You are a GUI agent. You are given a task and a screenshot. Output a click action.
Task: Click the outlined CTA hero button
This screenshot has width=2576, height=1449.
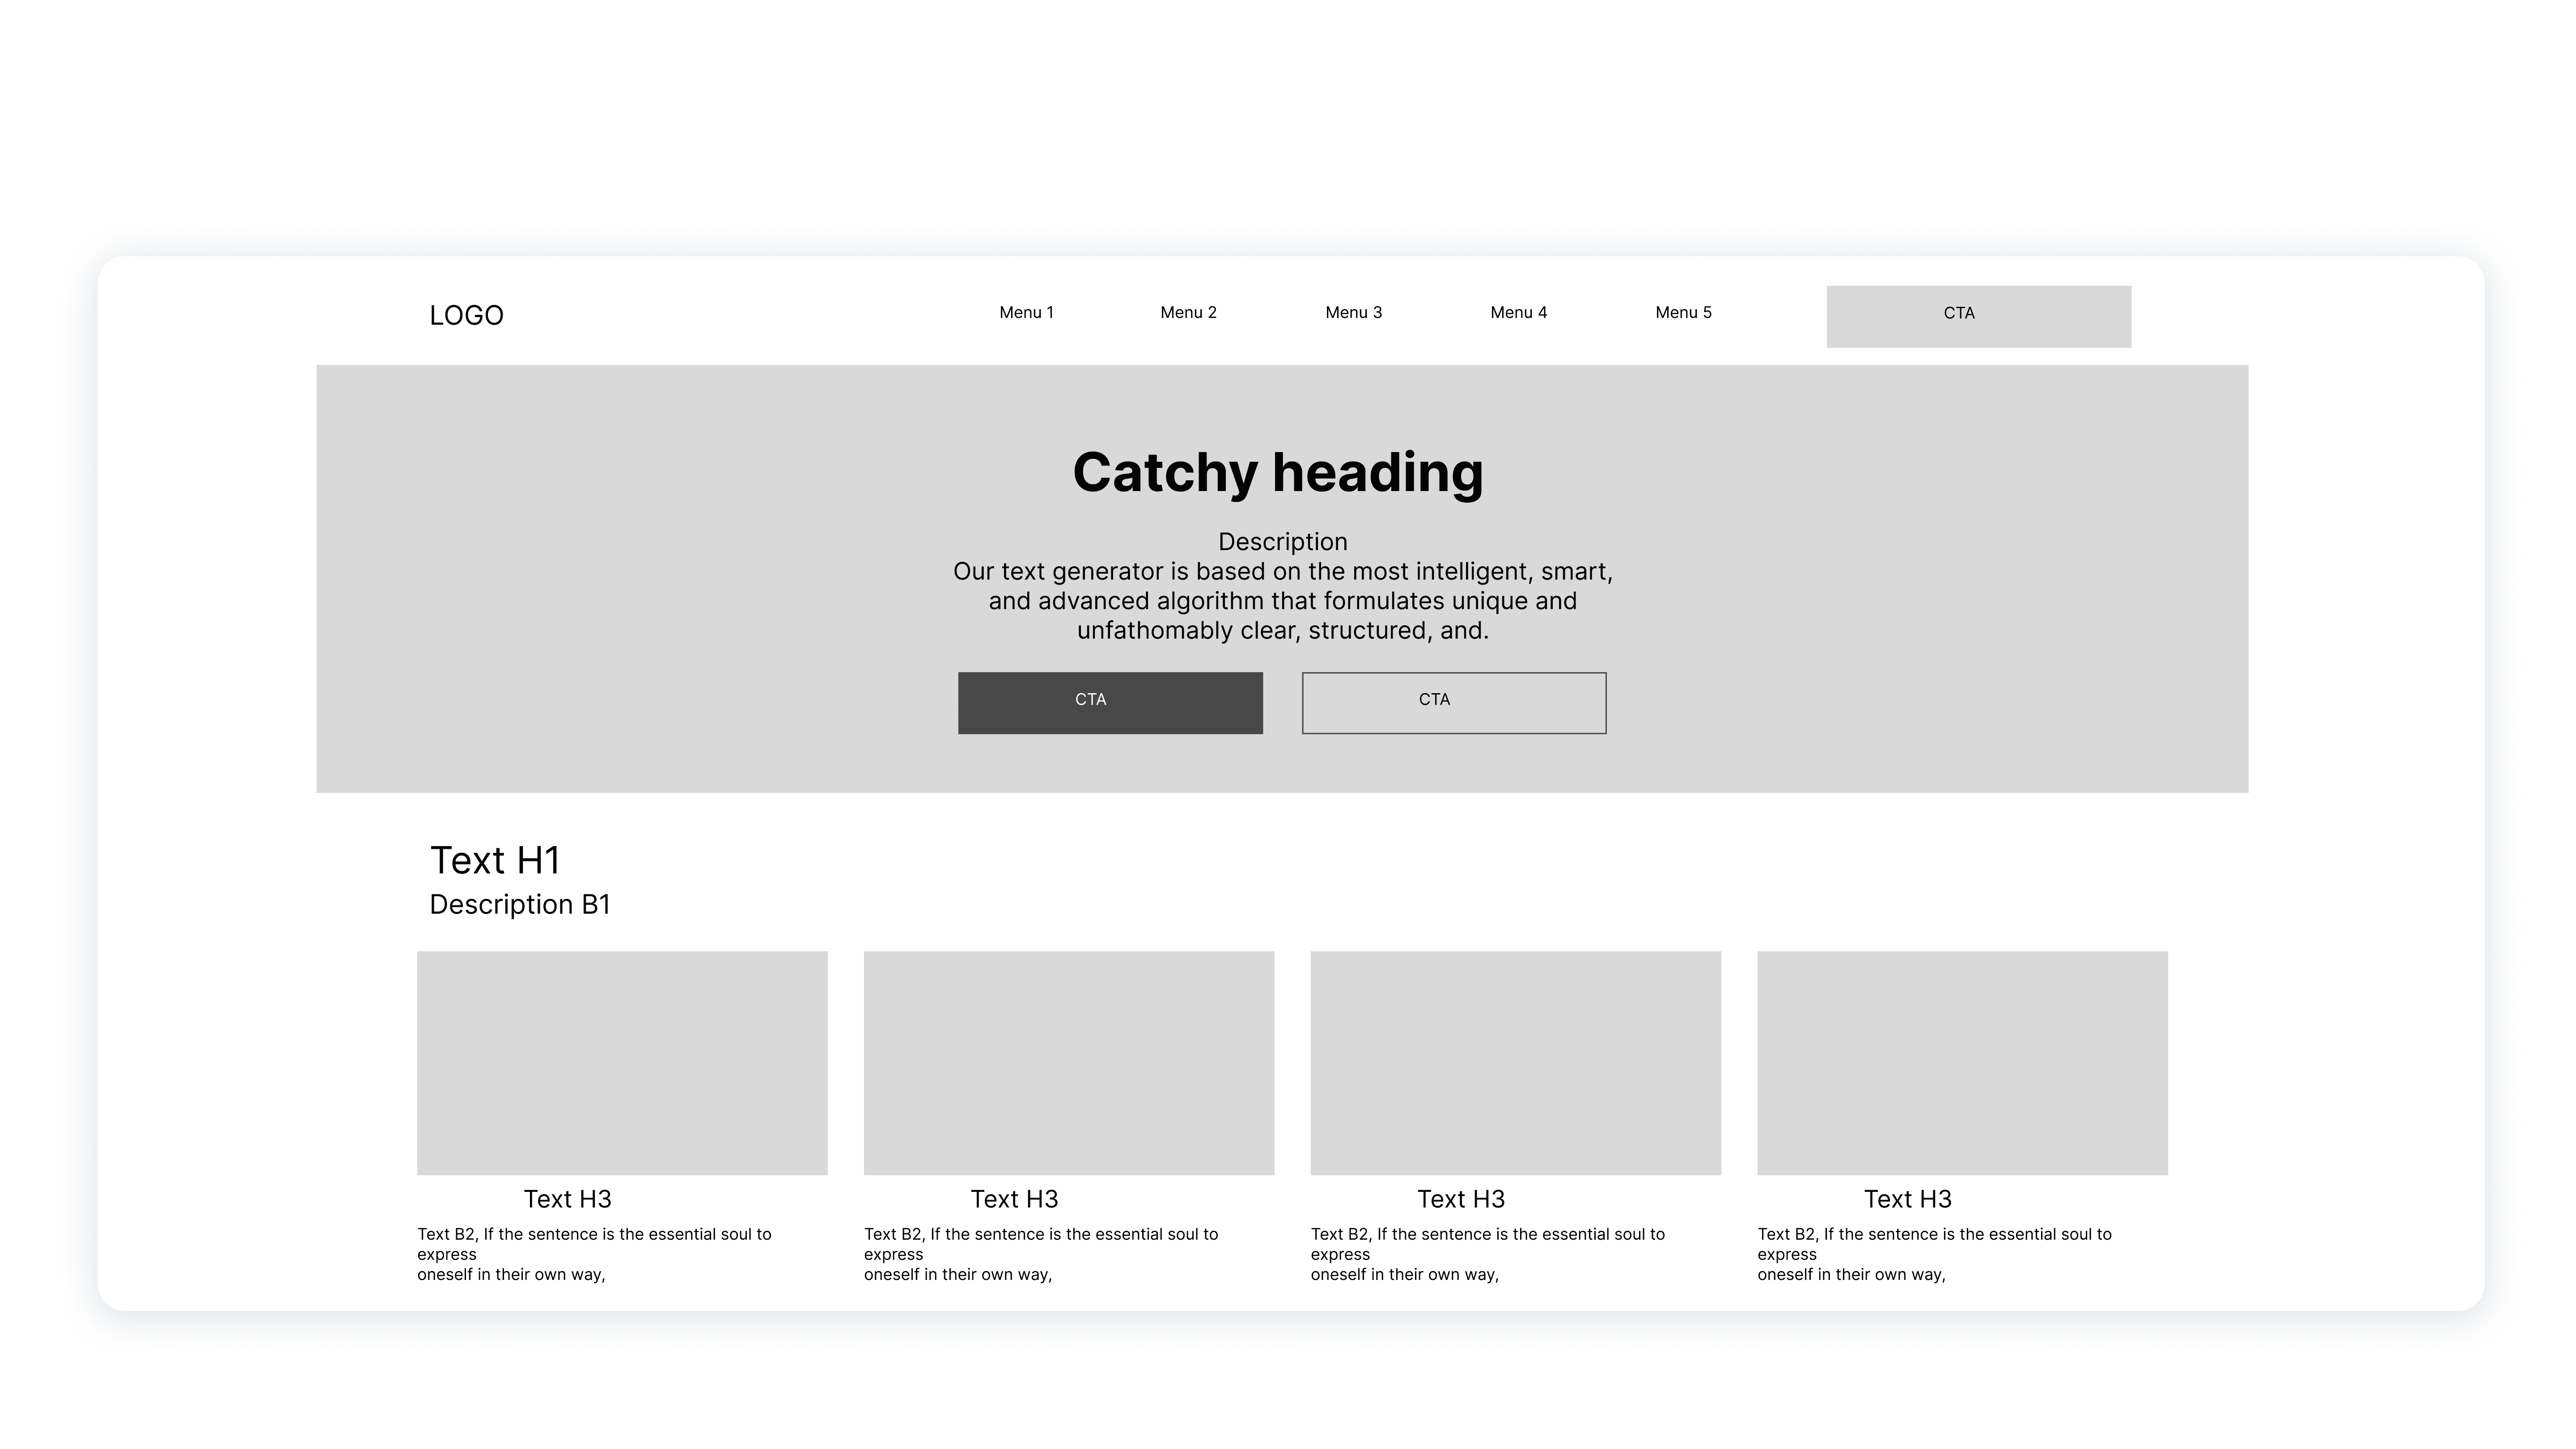tap(1453, 703)
